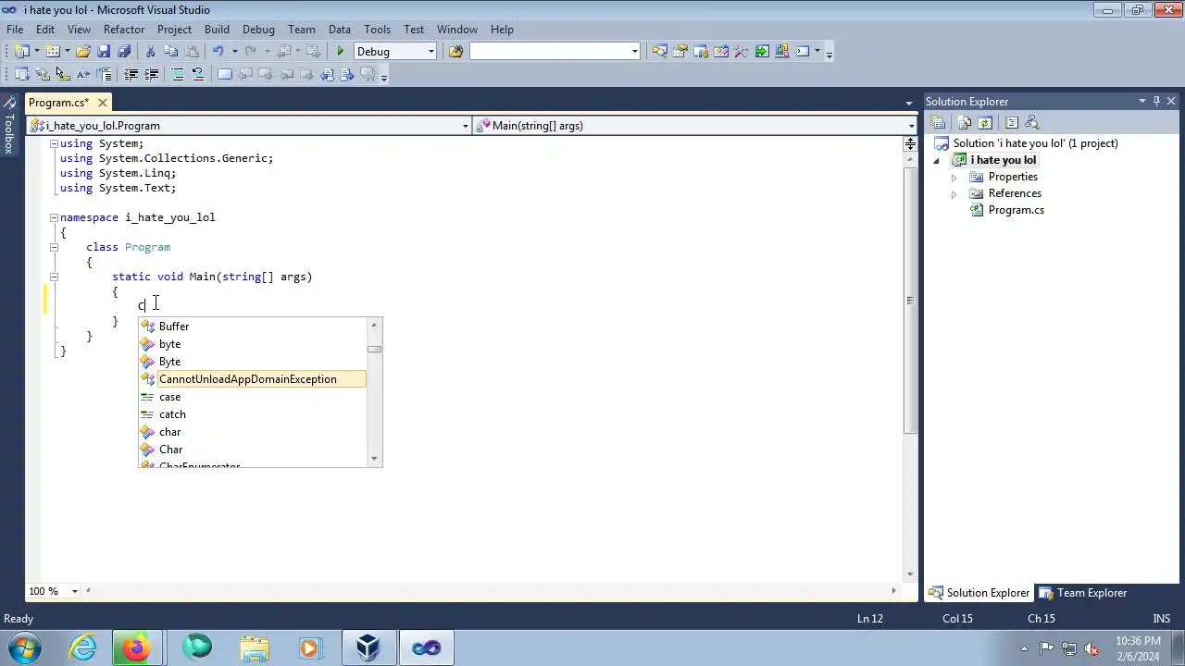The height and width of the screenshot is (666, 1185).
Task: Save Program.cs with the floppy disk icon
Action: pyautogui.click(x=104, y=52)
